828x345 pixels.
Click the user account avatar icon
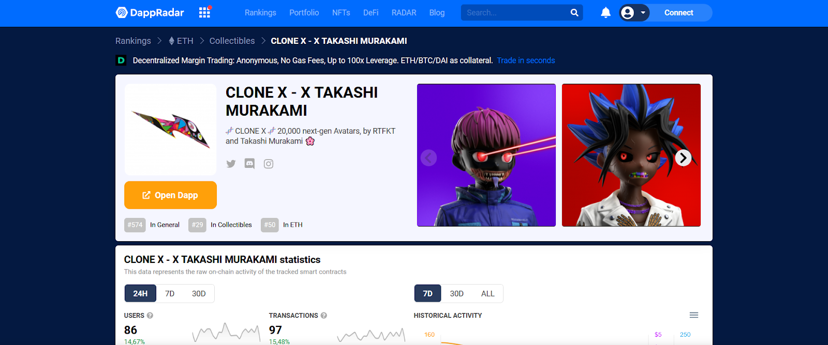pyautogui.click(x=627, y=12)
